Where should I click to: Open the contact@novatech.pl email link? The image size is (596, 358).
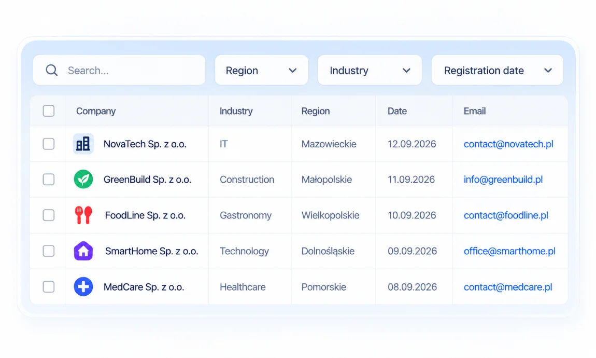tap(508, 144)
